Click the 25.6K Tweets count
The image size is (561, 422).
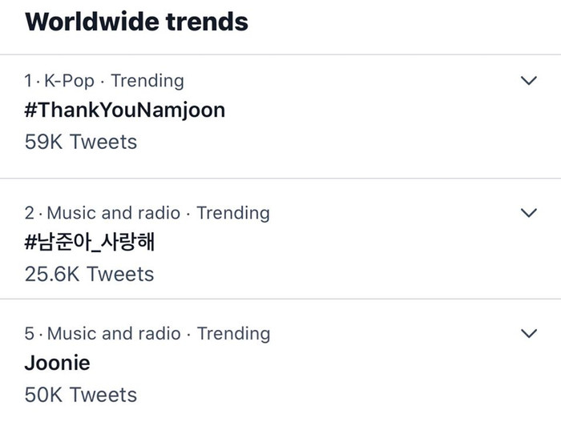[89, 275]
